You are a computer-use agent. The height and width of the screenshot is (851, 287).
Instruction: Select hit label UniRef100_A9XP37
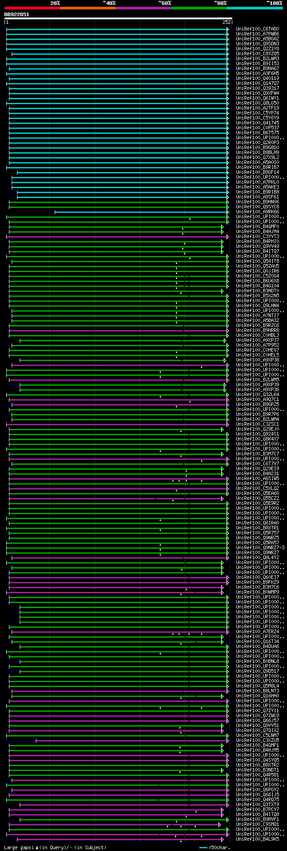(257, 340)
